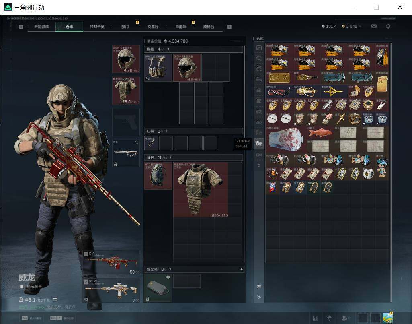Click the first plus squad slot button
412x324 pixels.
coord(363,318)
